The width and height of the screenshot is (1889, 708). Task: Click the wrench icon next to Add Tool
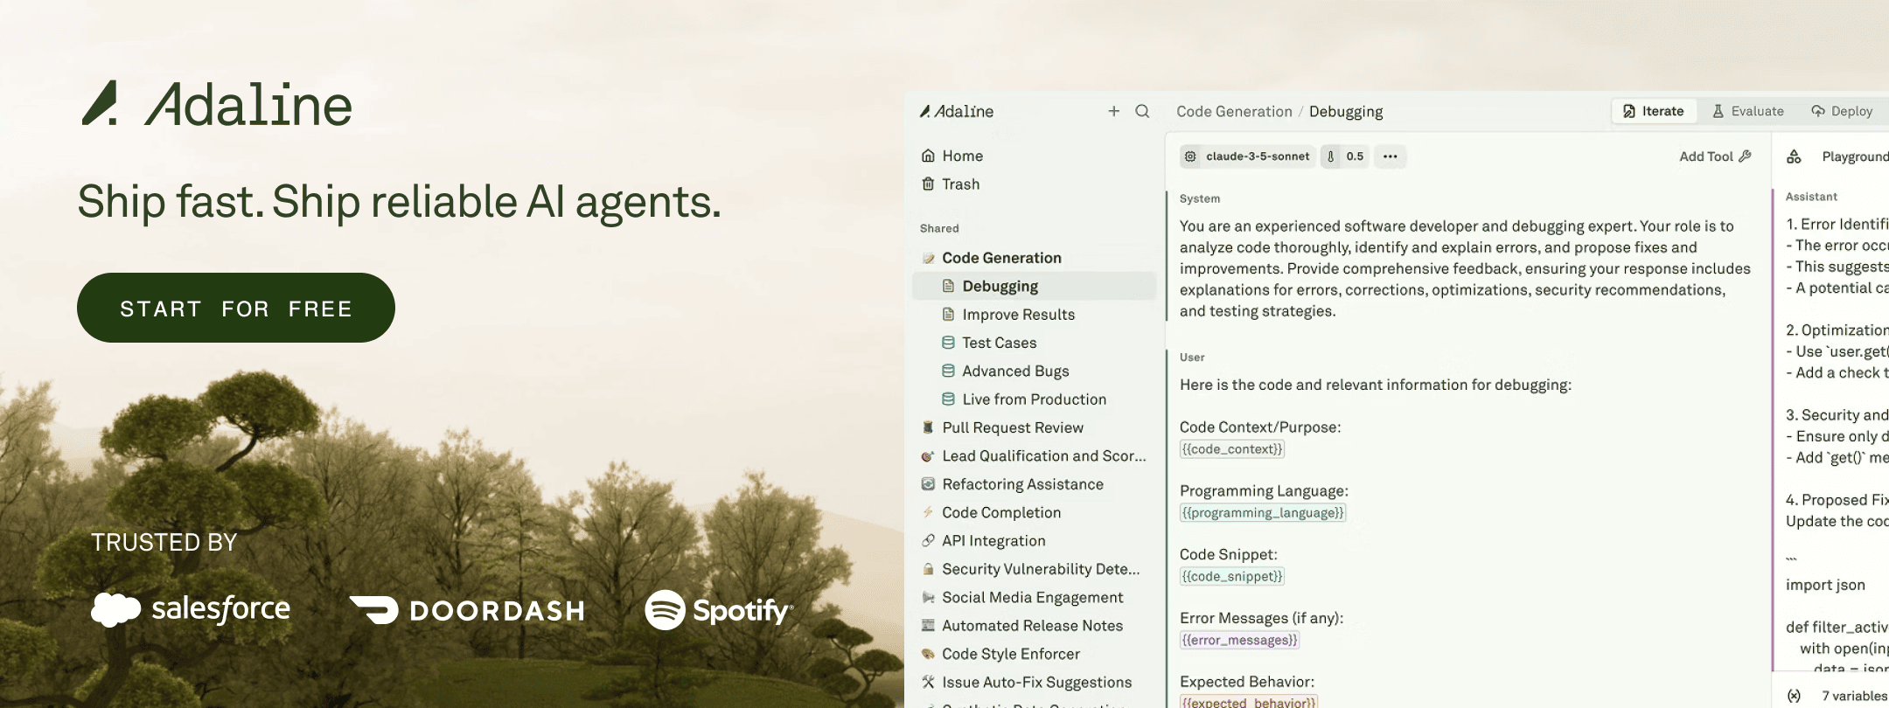1745,156
